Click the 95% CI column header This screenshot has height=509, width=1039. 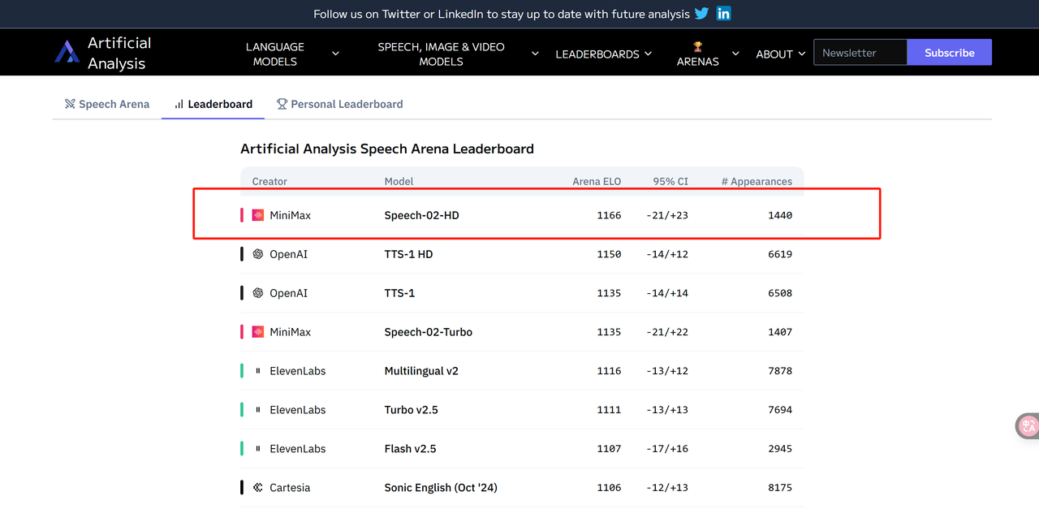[670, 182]
